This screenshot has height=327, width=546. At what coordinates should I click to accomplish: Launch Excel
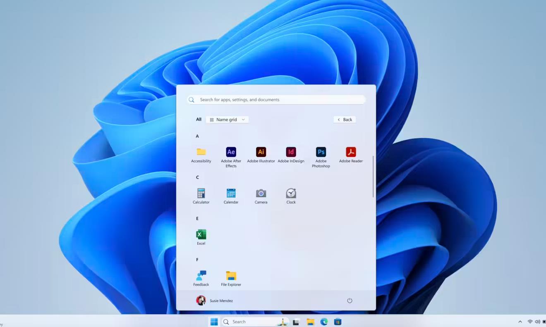click(201, 237)
